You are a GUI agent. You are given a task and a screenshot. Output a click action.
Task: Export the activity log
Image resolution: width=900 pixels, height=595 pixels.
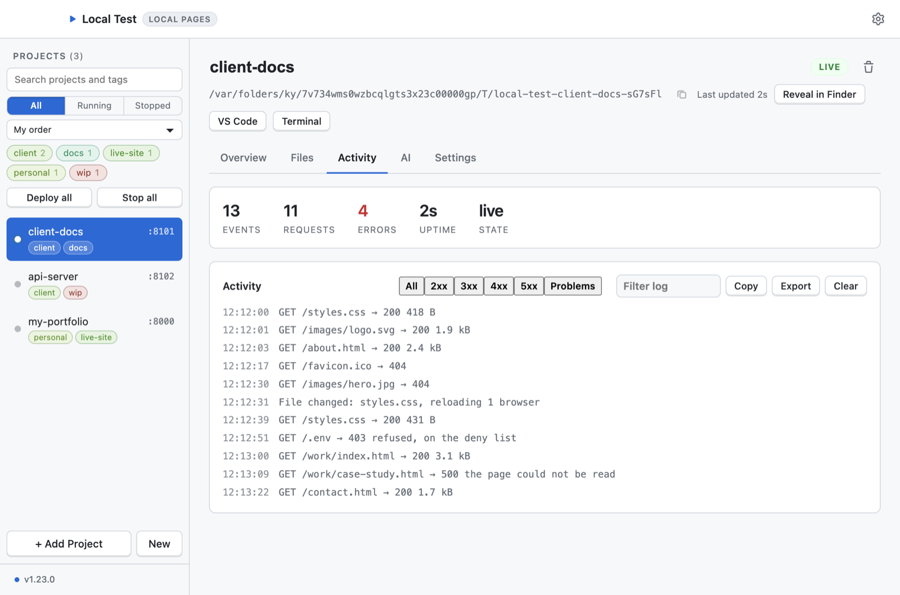tap(795, 286)
